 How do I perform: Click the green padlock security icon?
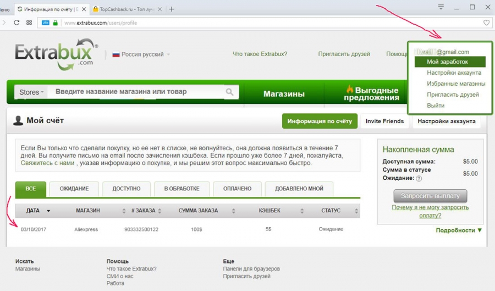[x=55, y=23]
